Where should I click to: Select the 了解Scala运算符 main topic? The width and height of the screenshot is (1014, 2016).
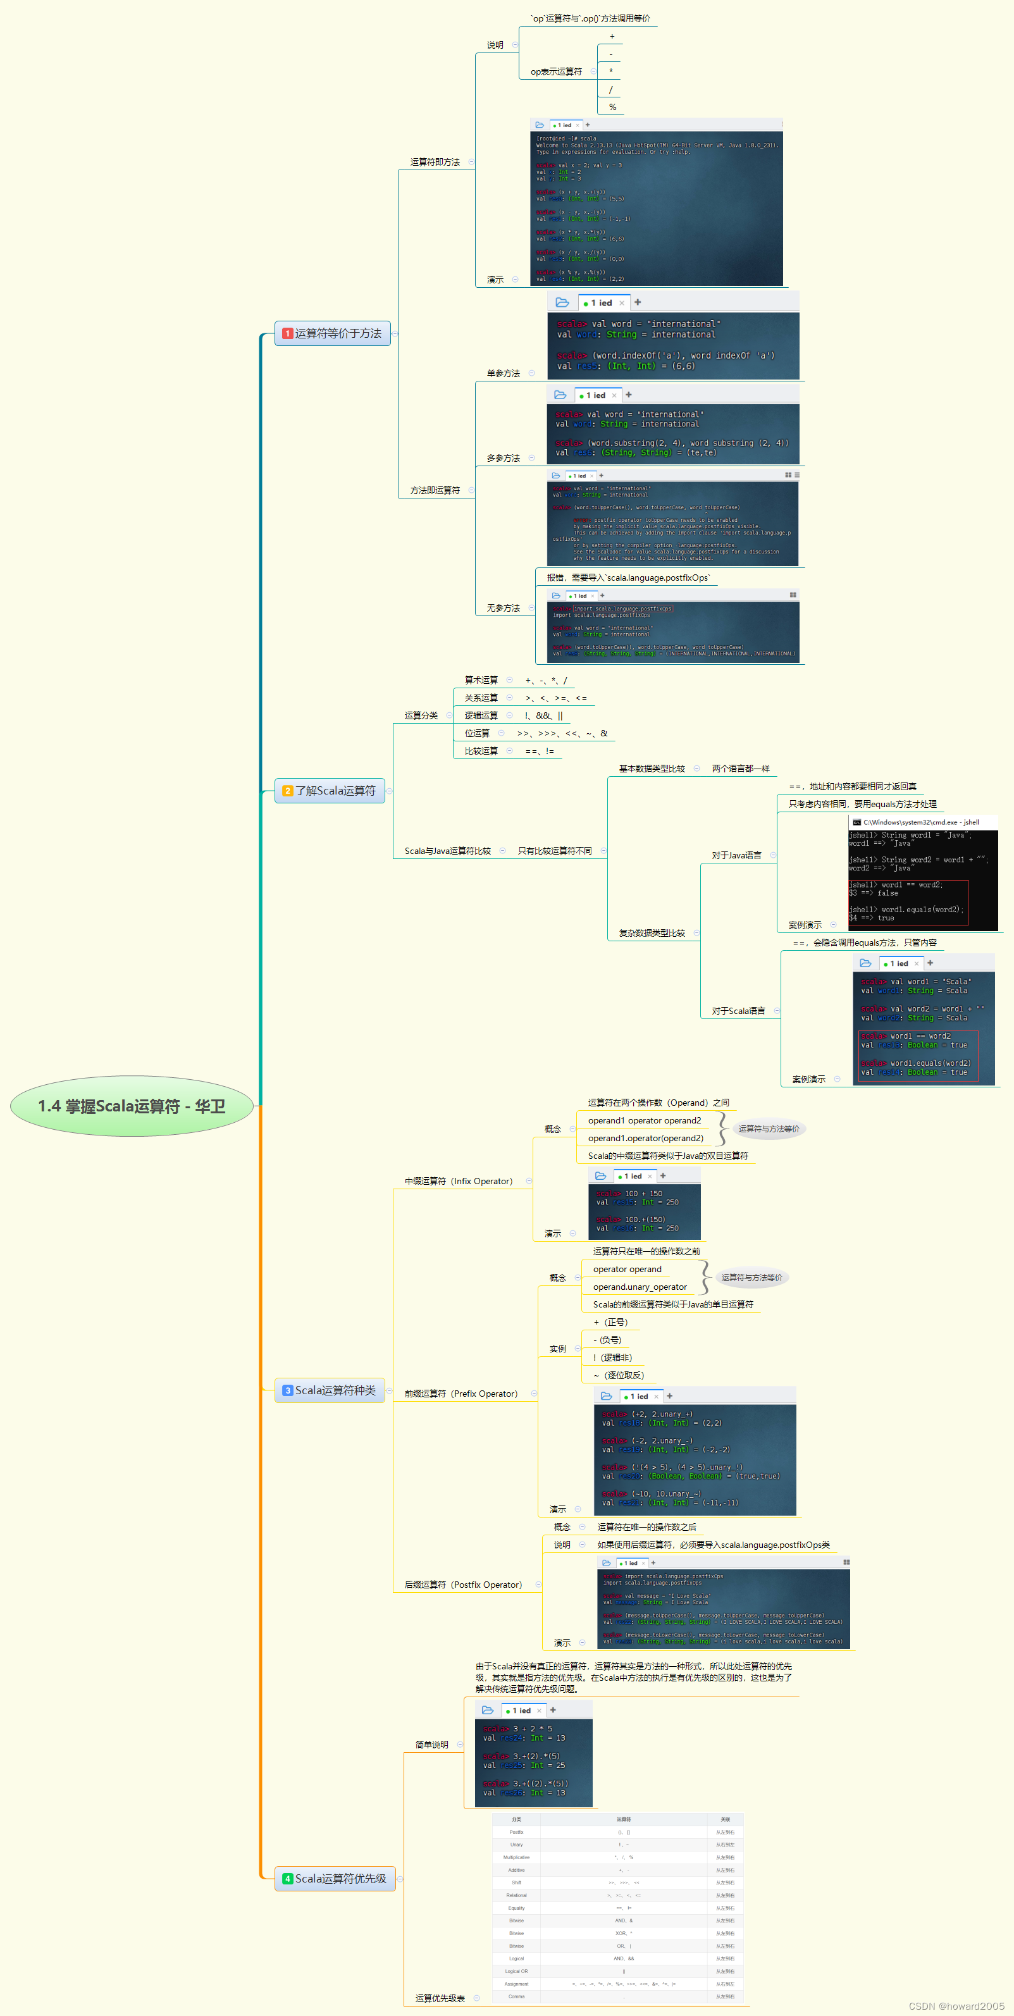(330, 791)
